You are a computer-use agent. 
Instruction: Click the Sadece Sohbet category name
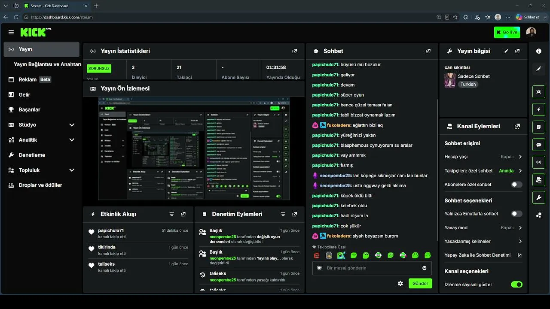click(474, 76)
